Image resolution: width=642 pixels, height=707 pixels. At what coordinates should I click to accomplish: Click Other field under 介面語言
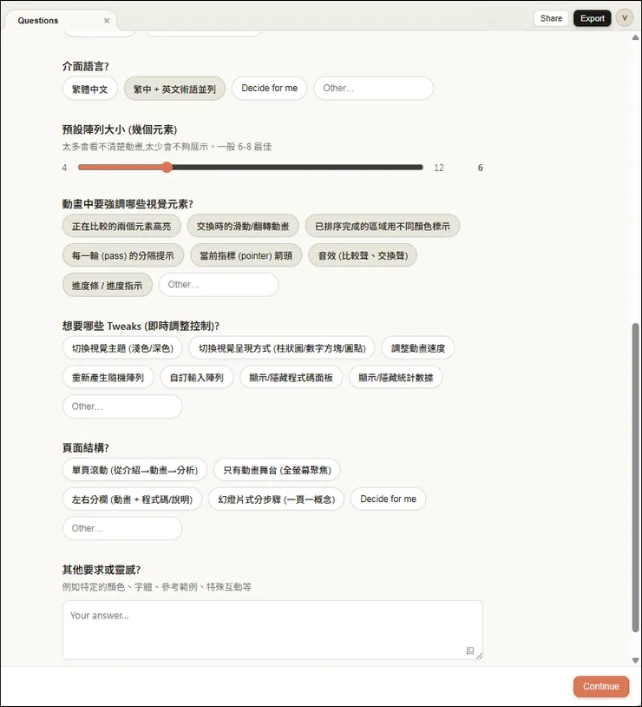click(373, 89)
